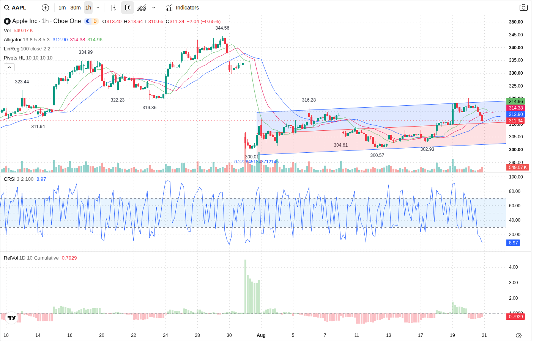The height and width of the screenshot is (360, 539).
Task: Click the 8.97 CRSI value label
Action: [x=513, y=243]
